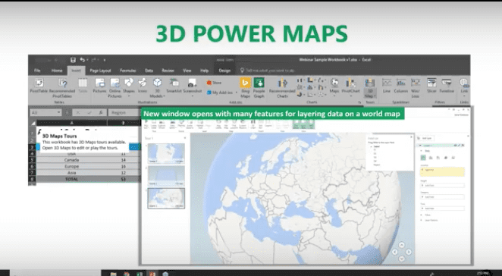Open the Help tab
502x276 pixels.
pos(204,71)
